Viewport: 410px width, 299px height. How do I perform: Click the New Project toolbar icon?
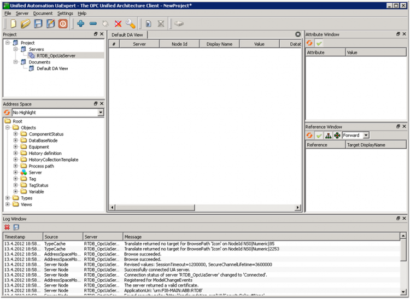pos(13,24)
